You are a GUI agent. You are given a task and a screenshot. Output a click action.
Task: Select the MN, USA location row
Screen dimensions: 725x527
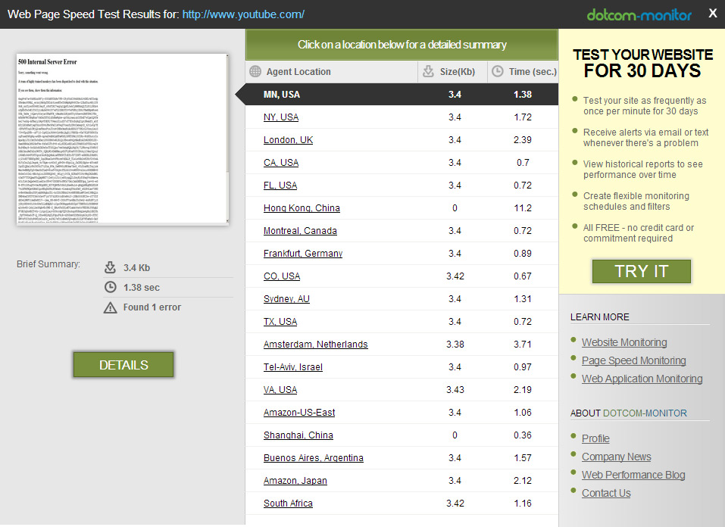click(402, 95)
